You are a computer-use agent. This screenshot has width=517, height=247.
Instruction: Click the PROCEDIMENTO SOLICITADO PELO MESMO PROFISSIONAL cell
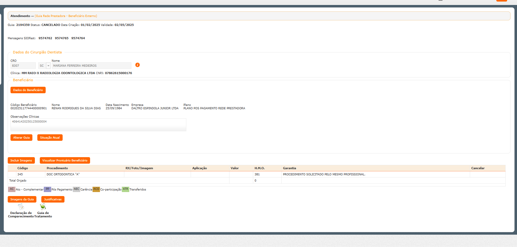click(376, 174)
